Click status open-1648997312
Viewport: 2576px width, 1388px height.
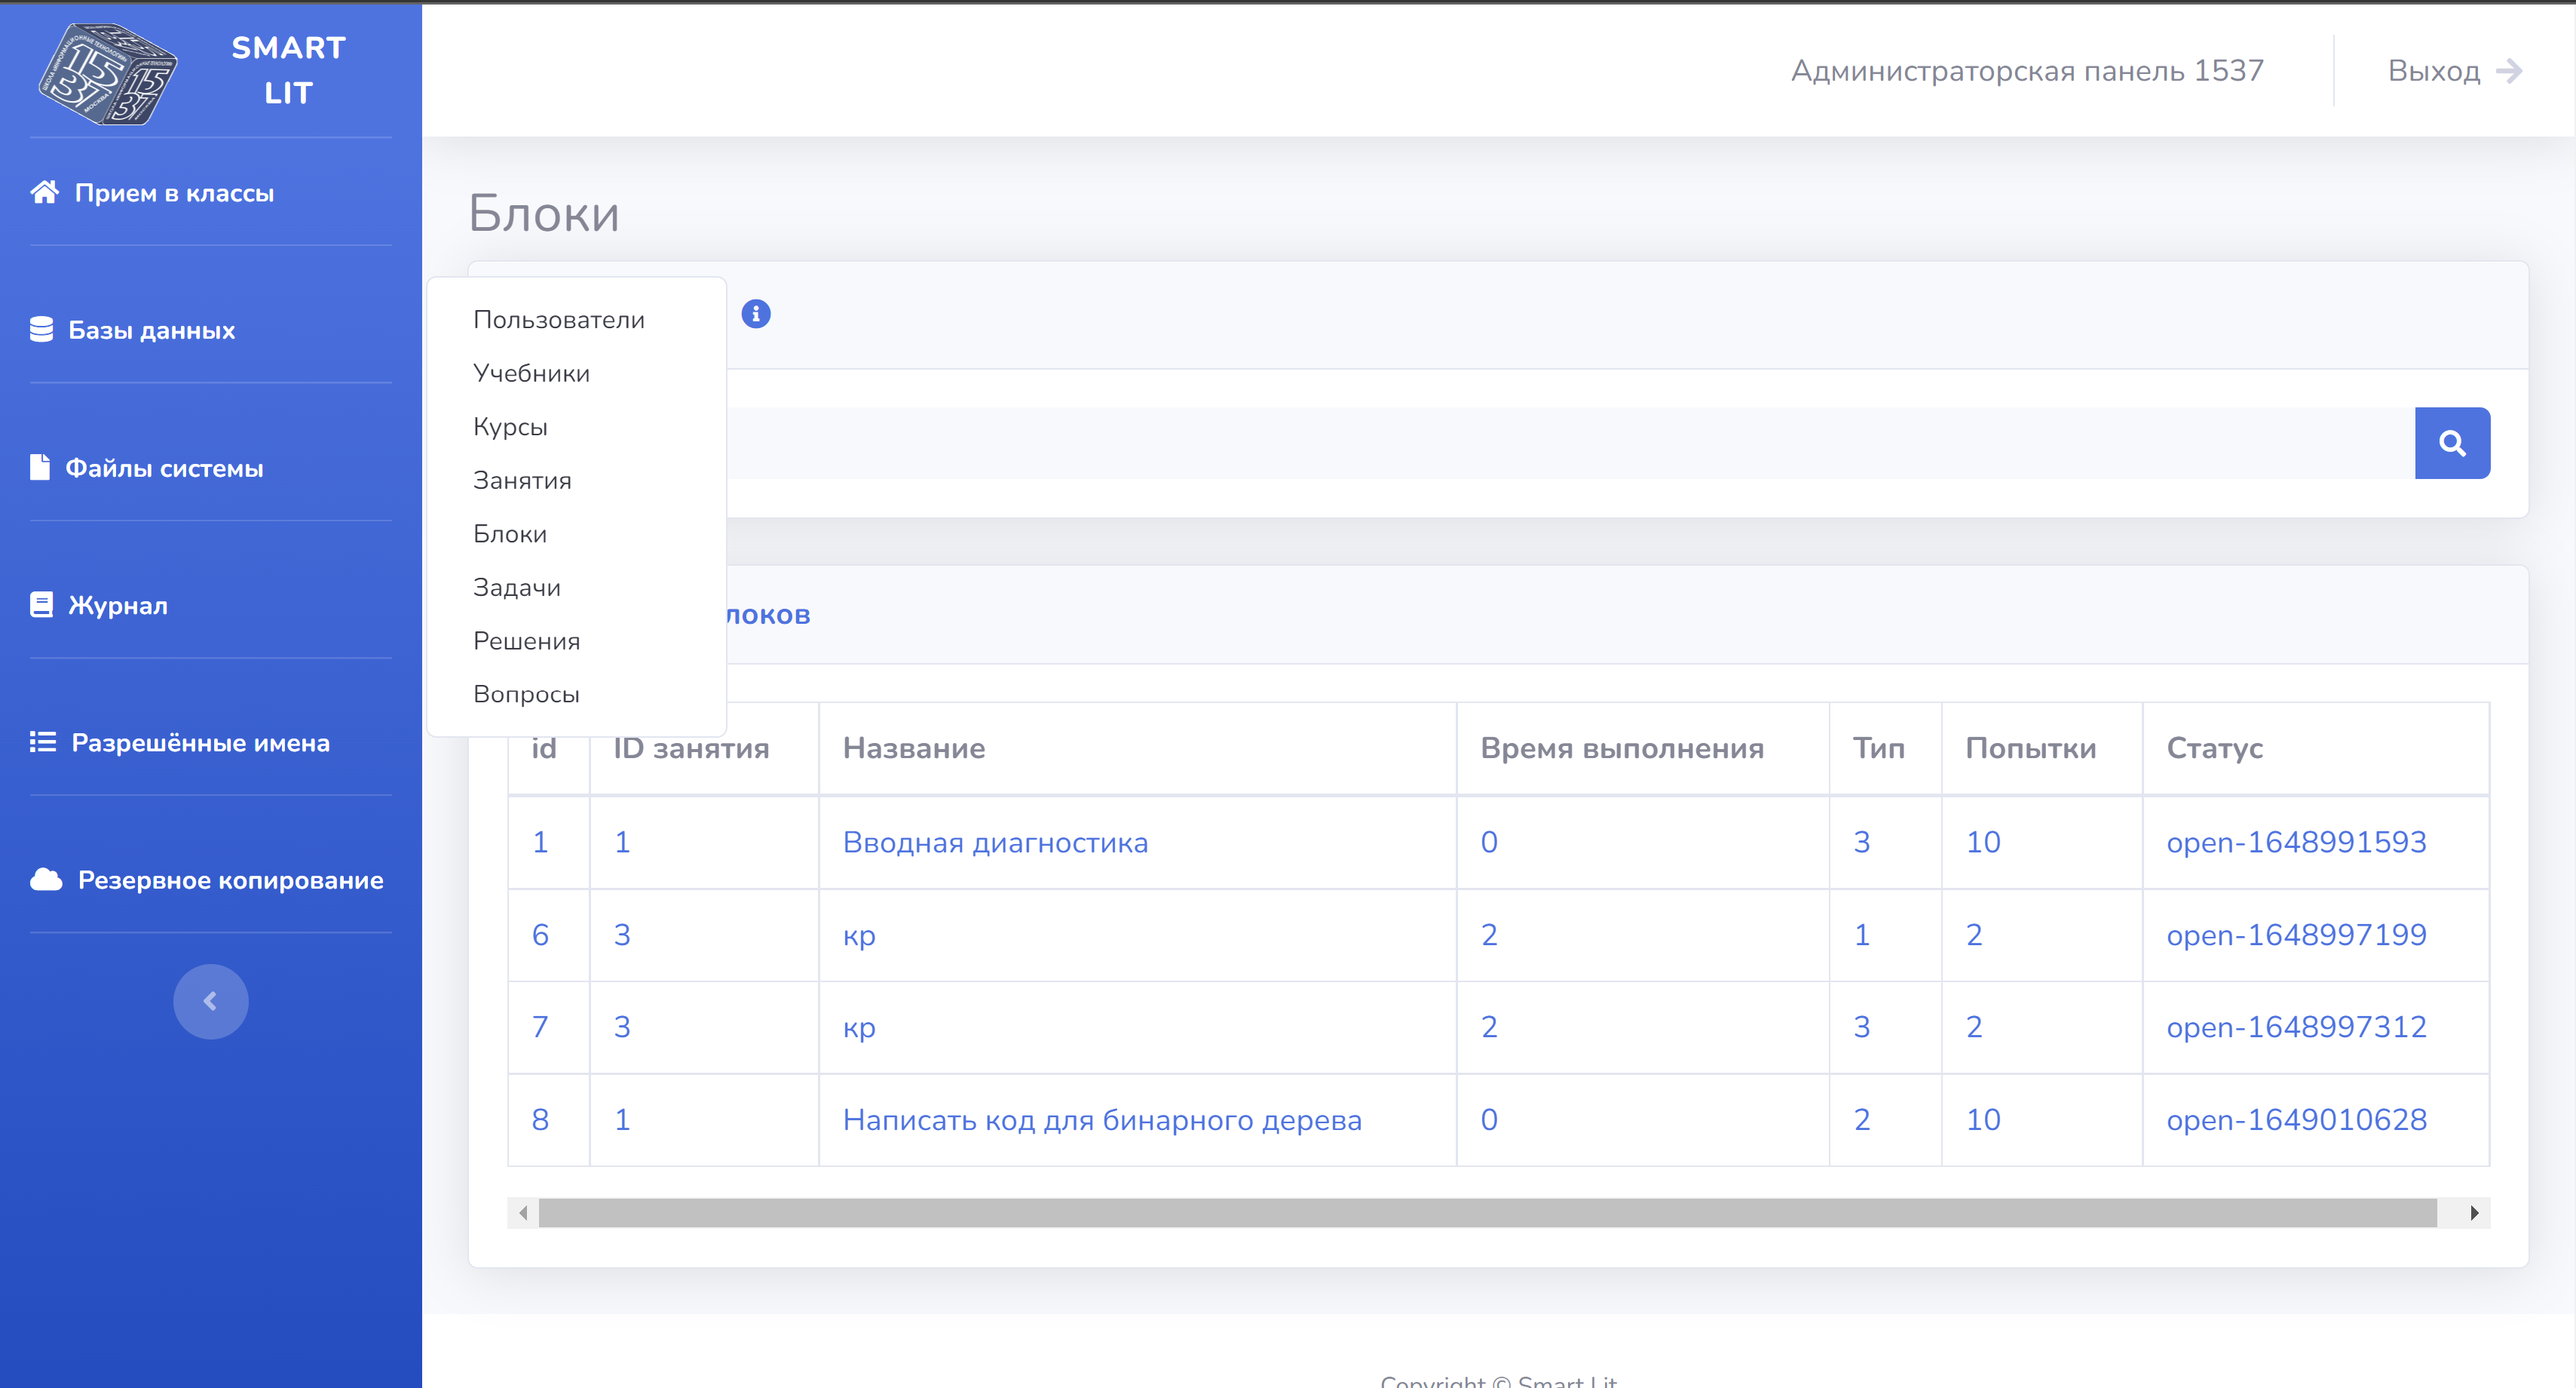click(2296, 1026)
